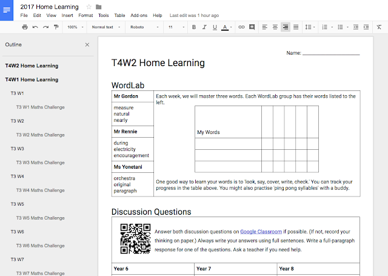Click the Ms Yonetani table cell
Viewport: 388px width, 276px height.
(x=133, y=167)
